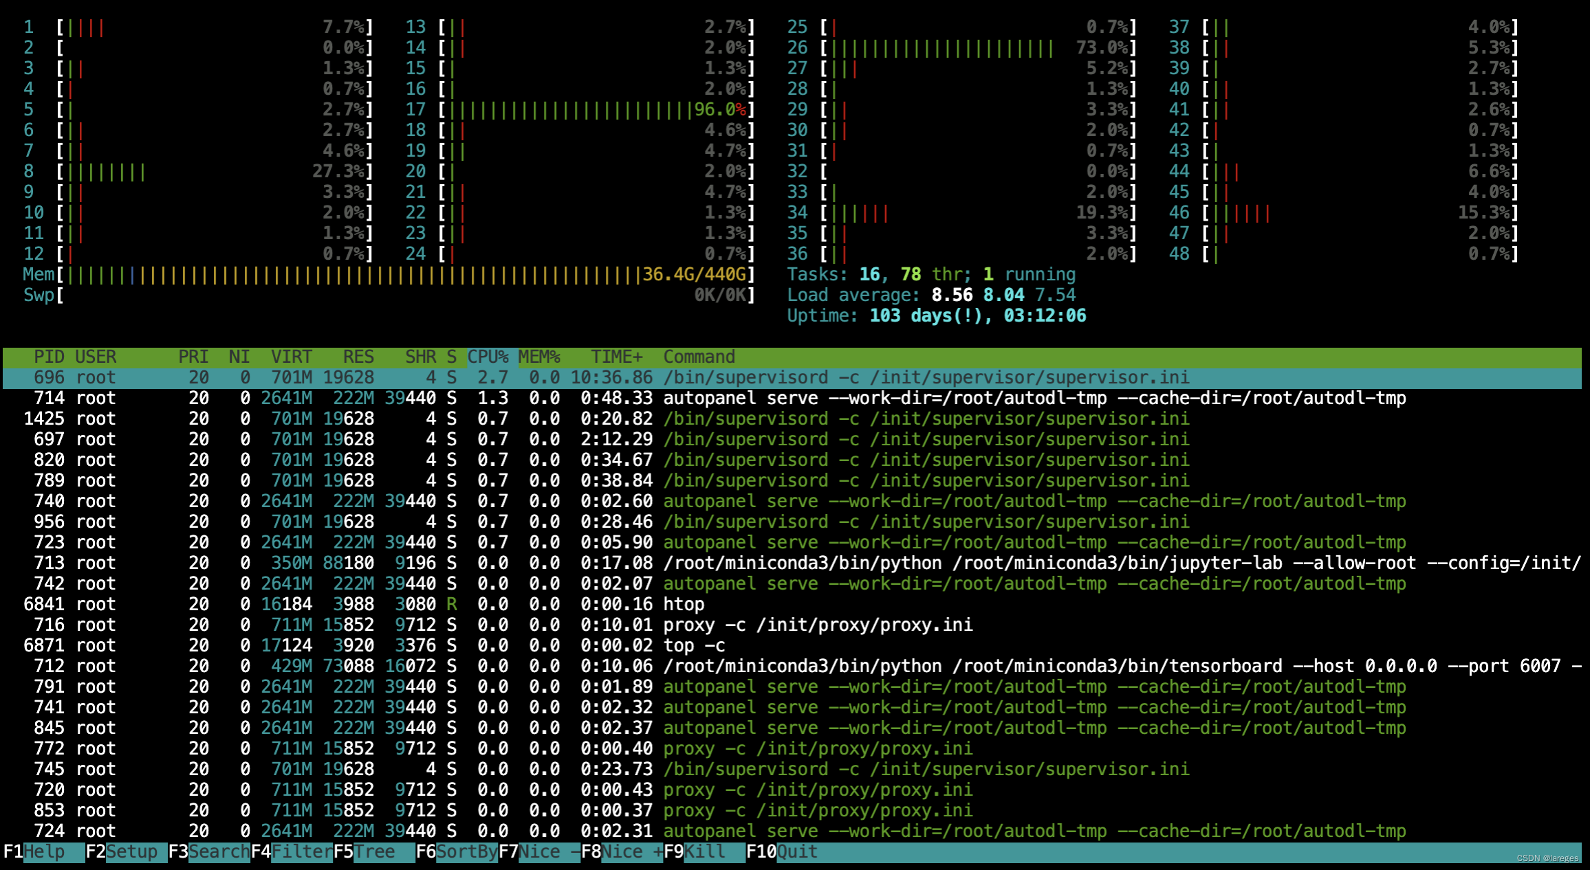The width and height of the screenshot is (1590, 870).
Task: Select the PID 723 autopanel row
Action: (x=792, y=543)
